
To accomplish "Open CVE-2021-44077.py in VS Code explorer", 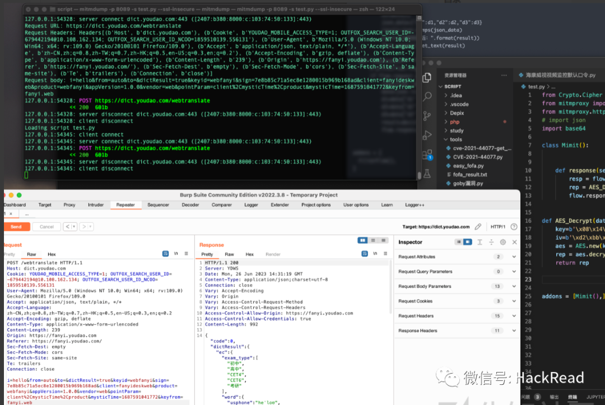I will click(478, 157).
